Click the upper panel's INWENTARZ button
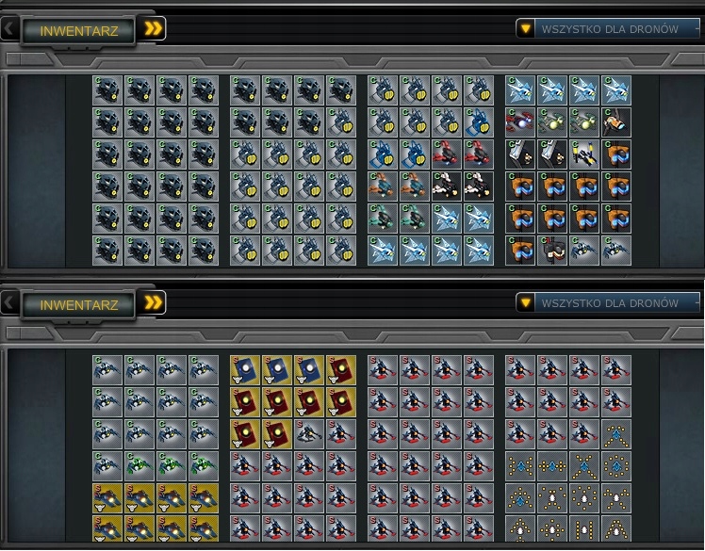Screen dimensions: 705x551 pos(78,31)
